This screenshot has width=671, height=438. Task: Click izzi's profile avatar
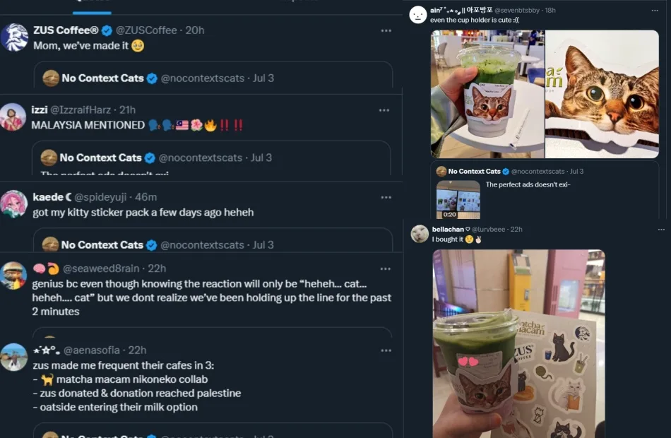click(x=13, y=117)
